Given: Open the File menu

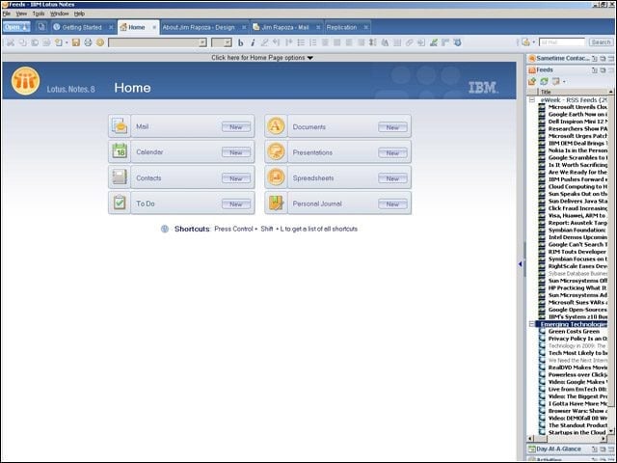Looking at the screenshot, I should tap(7, 14).
